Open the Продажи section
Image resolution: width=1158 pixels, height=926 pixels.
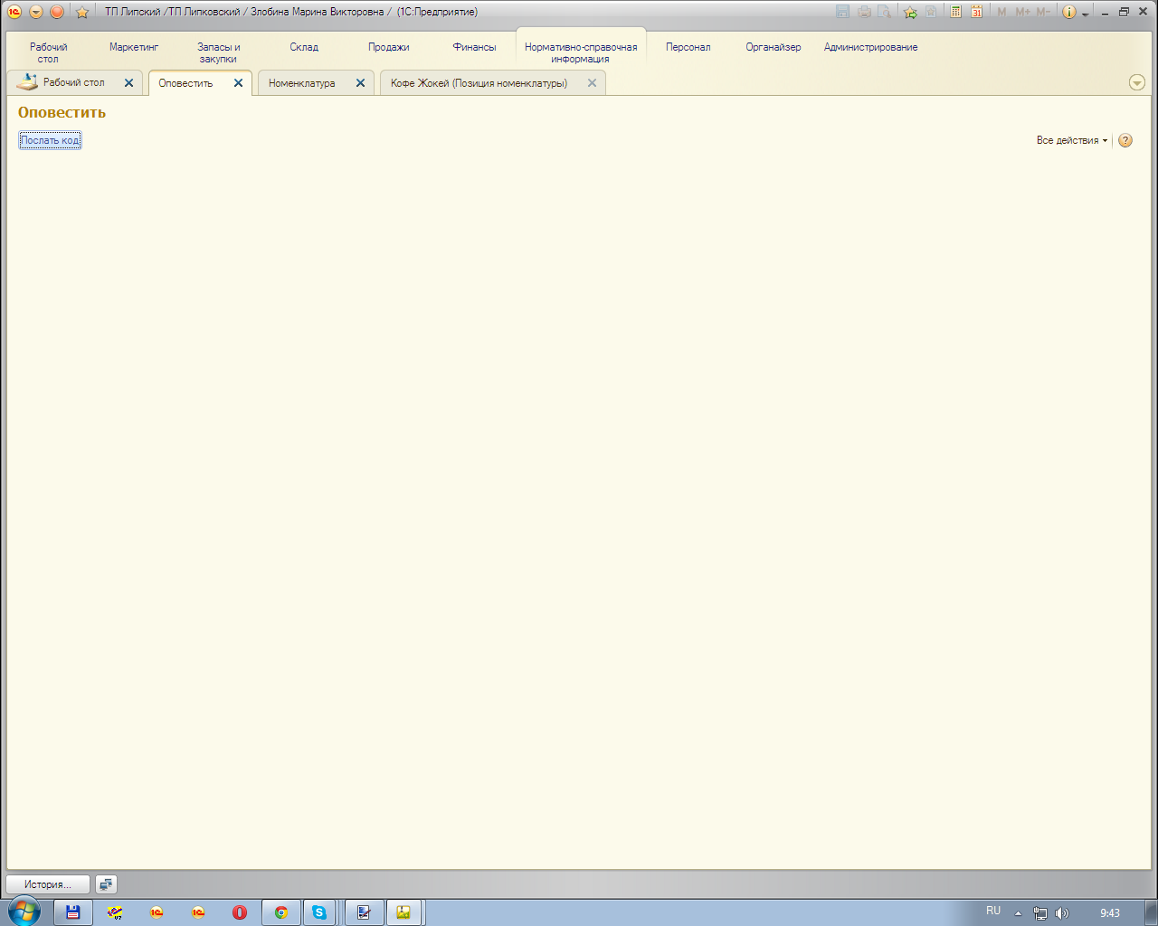click(389, 47)
